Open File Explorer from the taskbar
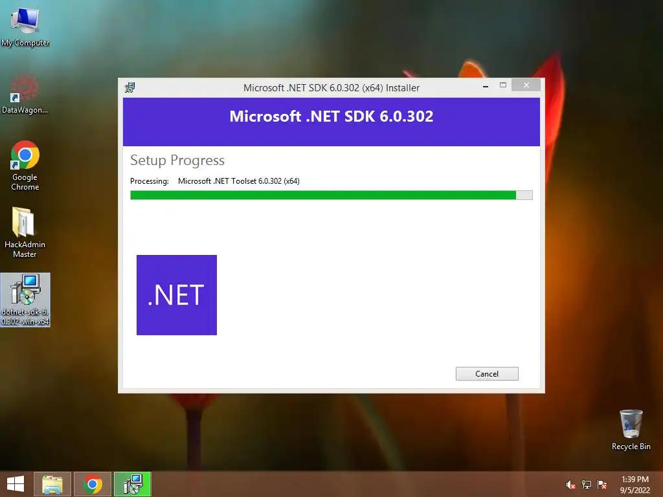 [52, 484]
